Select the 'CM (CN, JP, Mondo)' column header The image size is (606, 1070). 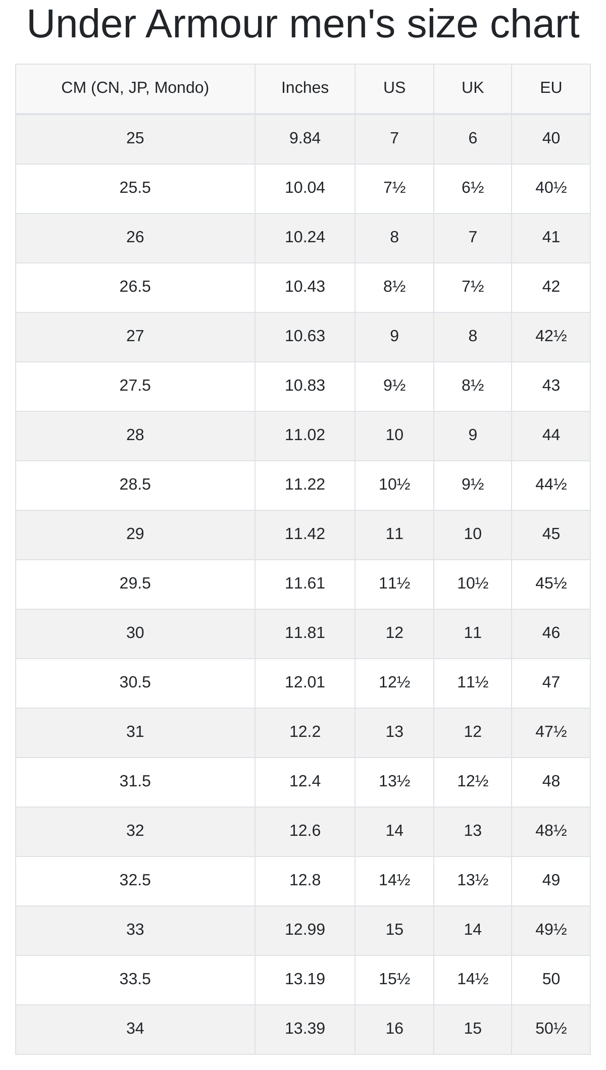point(135,88)
